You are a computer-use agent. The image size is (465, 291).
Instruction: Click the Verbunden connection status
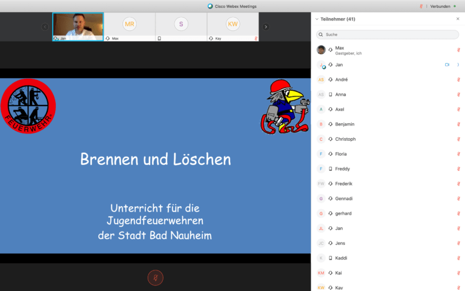pyautogui.click(x=440, y=6)
